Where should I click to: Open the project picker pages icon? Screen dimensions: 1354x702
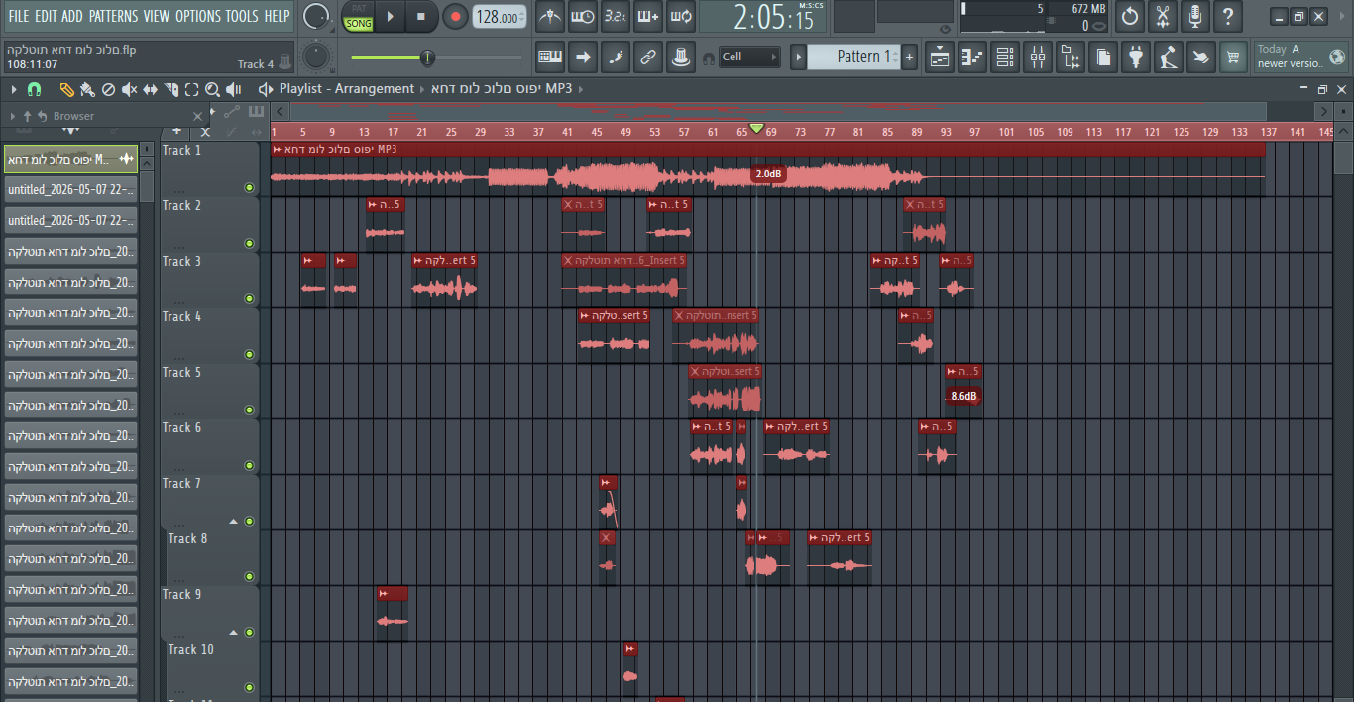point(1103,57)
